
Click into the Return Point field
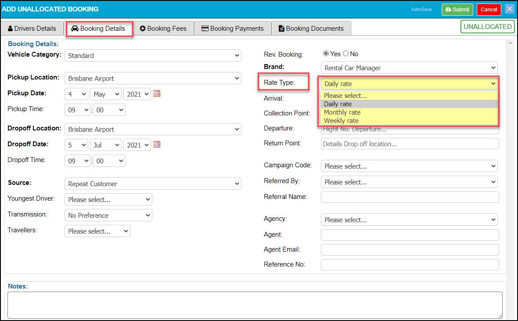(x=410, y=144)
